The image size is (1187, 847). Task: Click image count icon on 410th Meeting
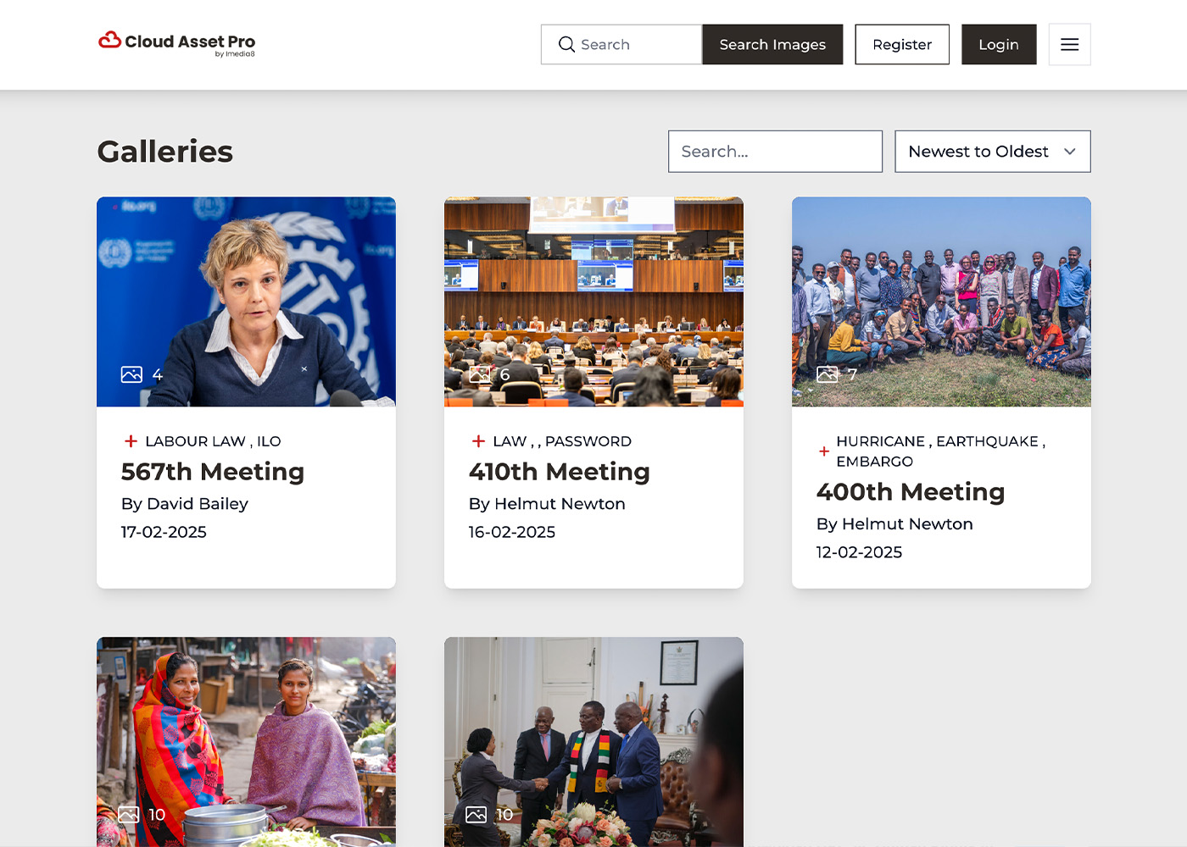click(479, 374)
